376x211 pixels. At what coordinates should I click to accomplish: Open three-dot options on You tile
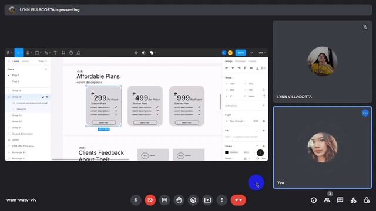click(365, 113)
